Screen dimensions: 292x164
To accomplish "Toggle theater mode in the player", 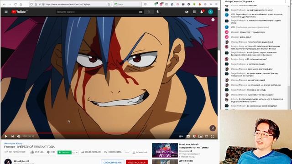I will click(x=207, y=136).
